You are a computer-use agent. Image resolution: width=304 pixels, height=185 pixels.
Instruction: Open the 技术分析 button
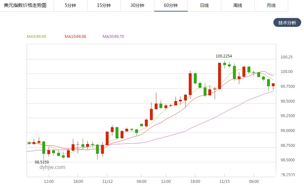[287, 23]
